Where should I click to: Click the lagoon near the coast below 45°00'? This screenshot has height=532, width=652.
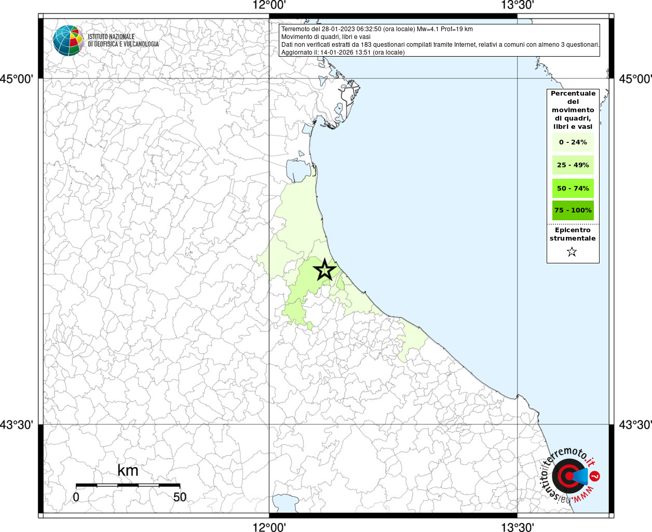tap(300, 170)
